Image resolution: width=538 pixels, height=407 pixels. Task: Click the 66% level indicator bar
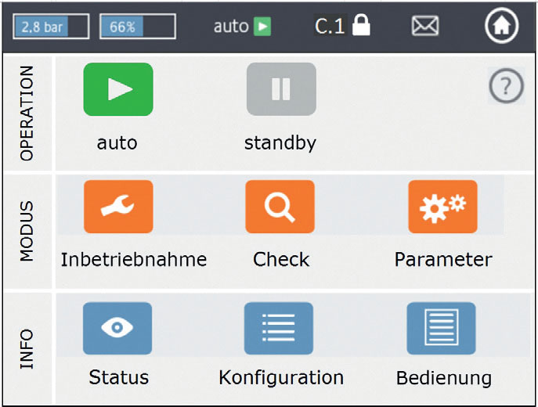(138, 27)
